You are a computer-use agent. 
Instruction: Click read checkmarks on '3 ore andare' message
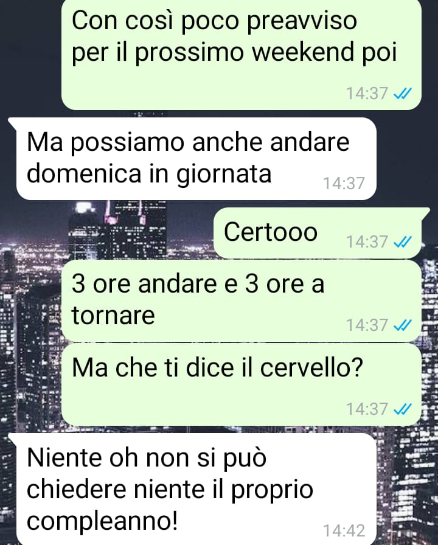pyautogui.click(x=403, y=325)
